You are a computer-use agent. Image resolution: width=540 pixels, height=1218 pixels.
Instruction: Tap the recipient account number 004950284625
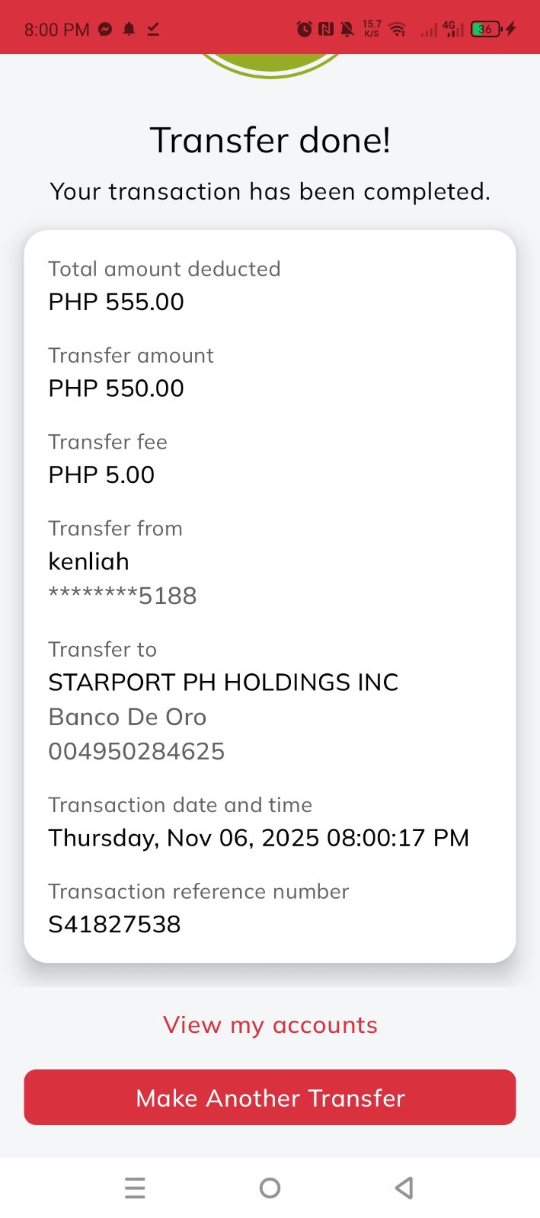[x=136, y=751]
